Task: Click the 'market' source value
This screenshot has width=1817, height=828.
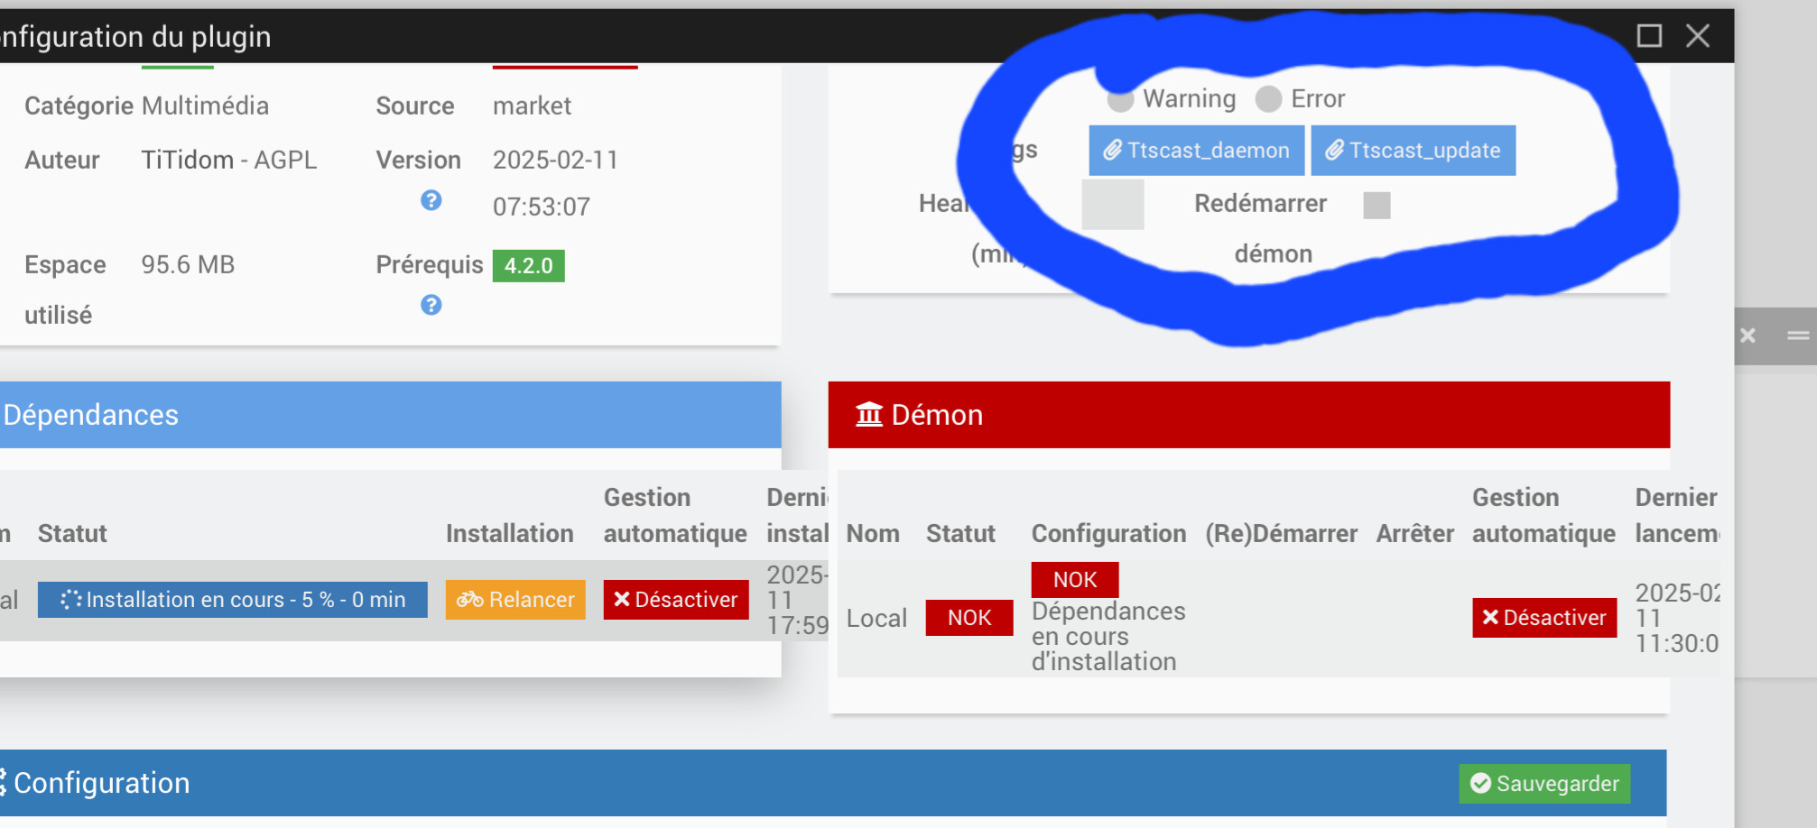Action: tap(532, 106)
